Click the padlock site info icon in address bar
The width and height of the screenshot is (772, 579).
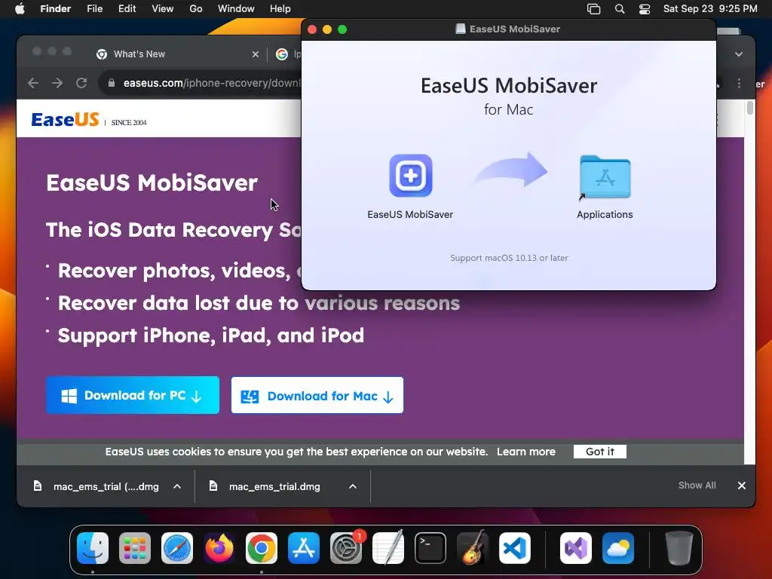[x=112, y=83]
